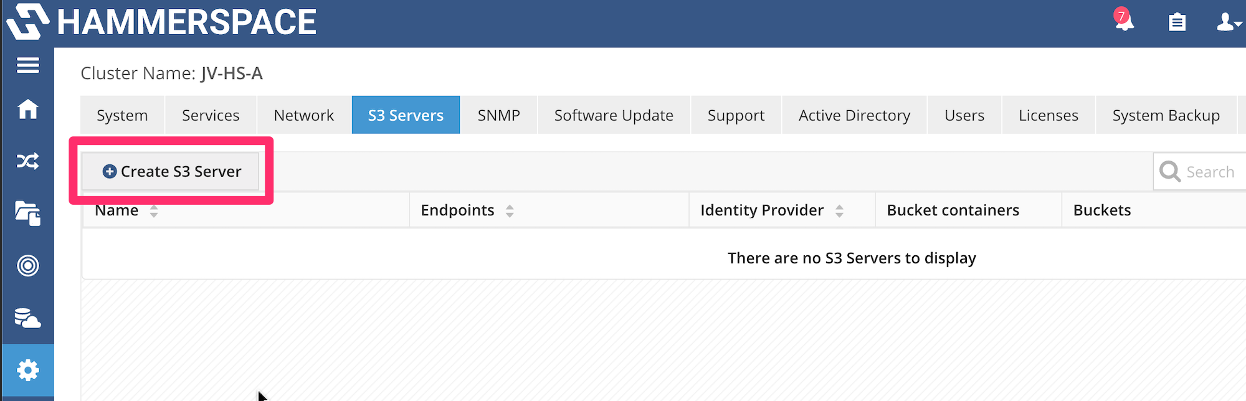Switch to the System tab
The width and height of the screenshot is (1246, 401).
(x=122, y=115)
